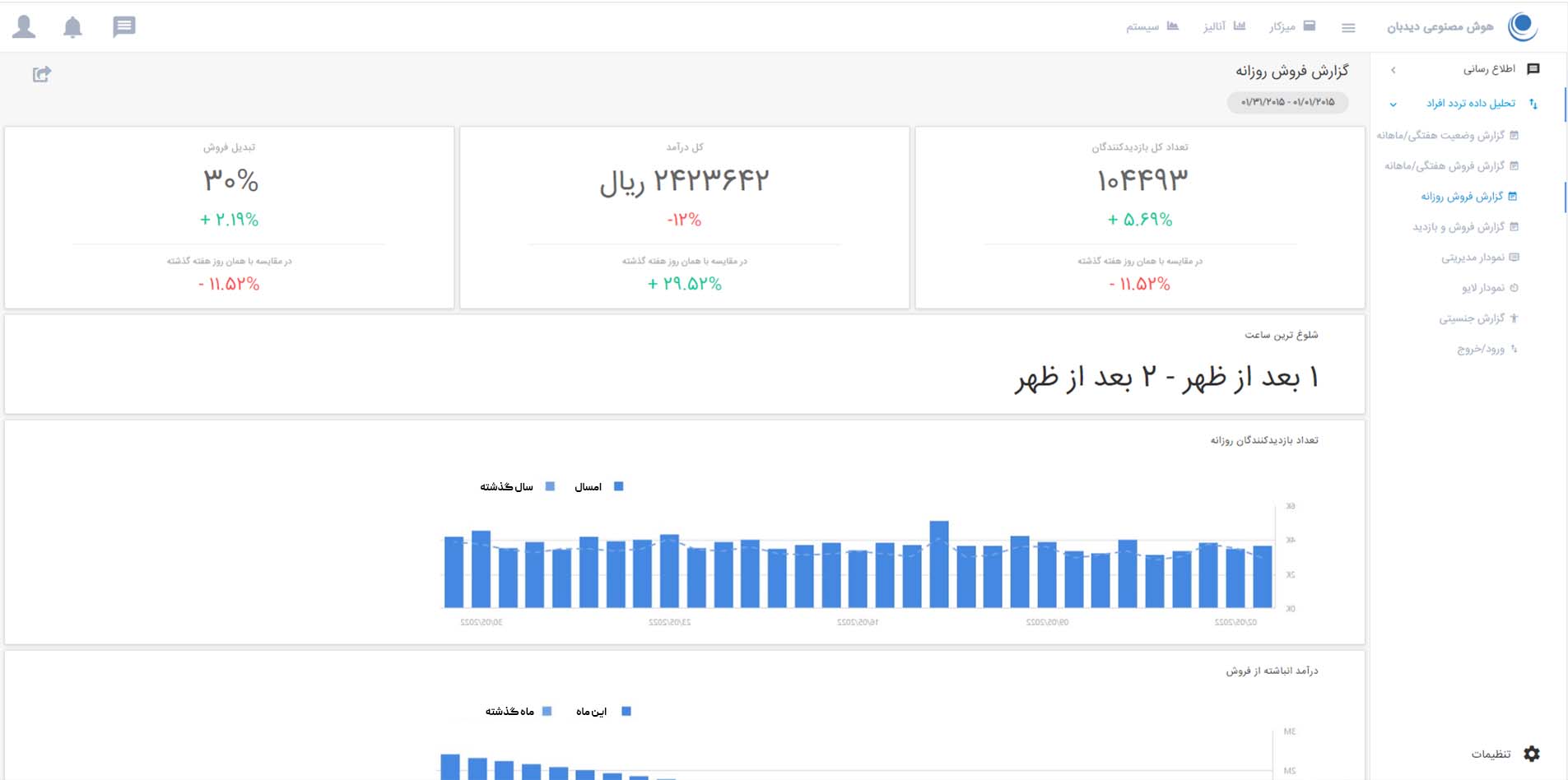Toggle این ماه legend color swatch

[x=626, y=711]
